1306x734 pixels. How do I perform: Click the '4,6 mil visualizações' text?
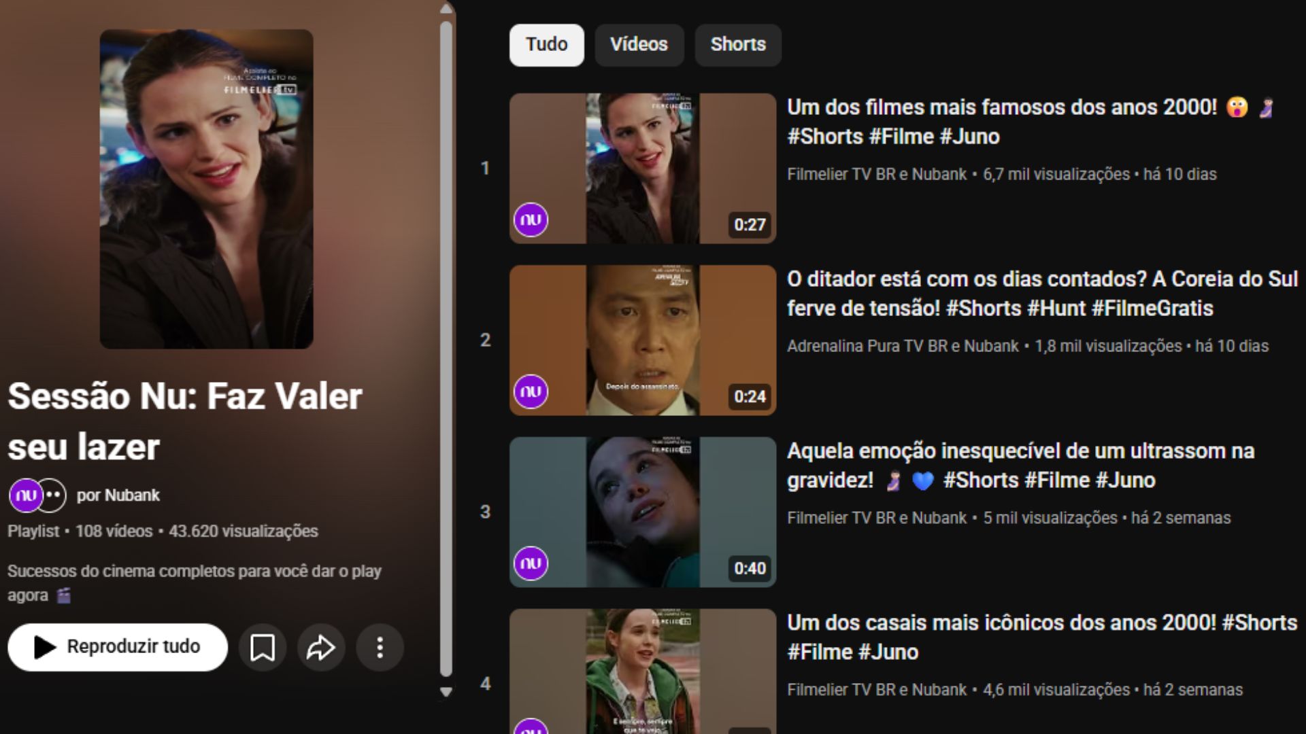click(1056, 691)
